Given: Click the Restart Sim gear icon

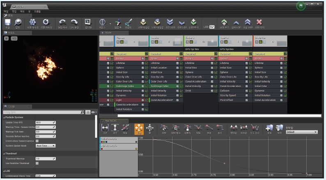Looking at the screenshot, I should 32,22.
